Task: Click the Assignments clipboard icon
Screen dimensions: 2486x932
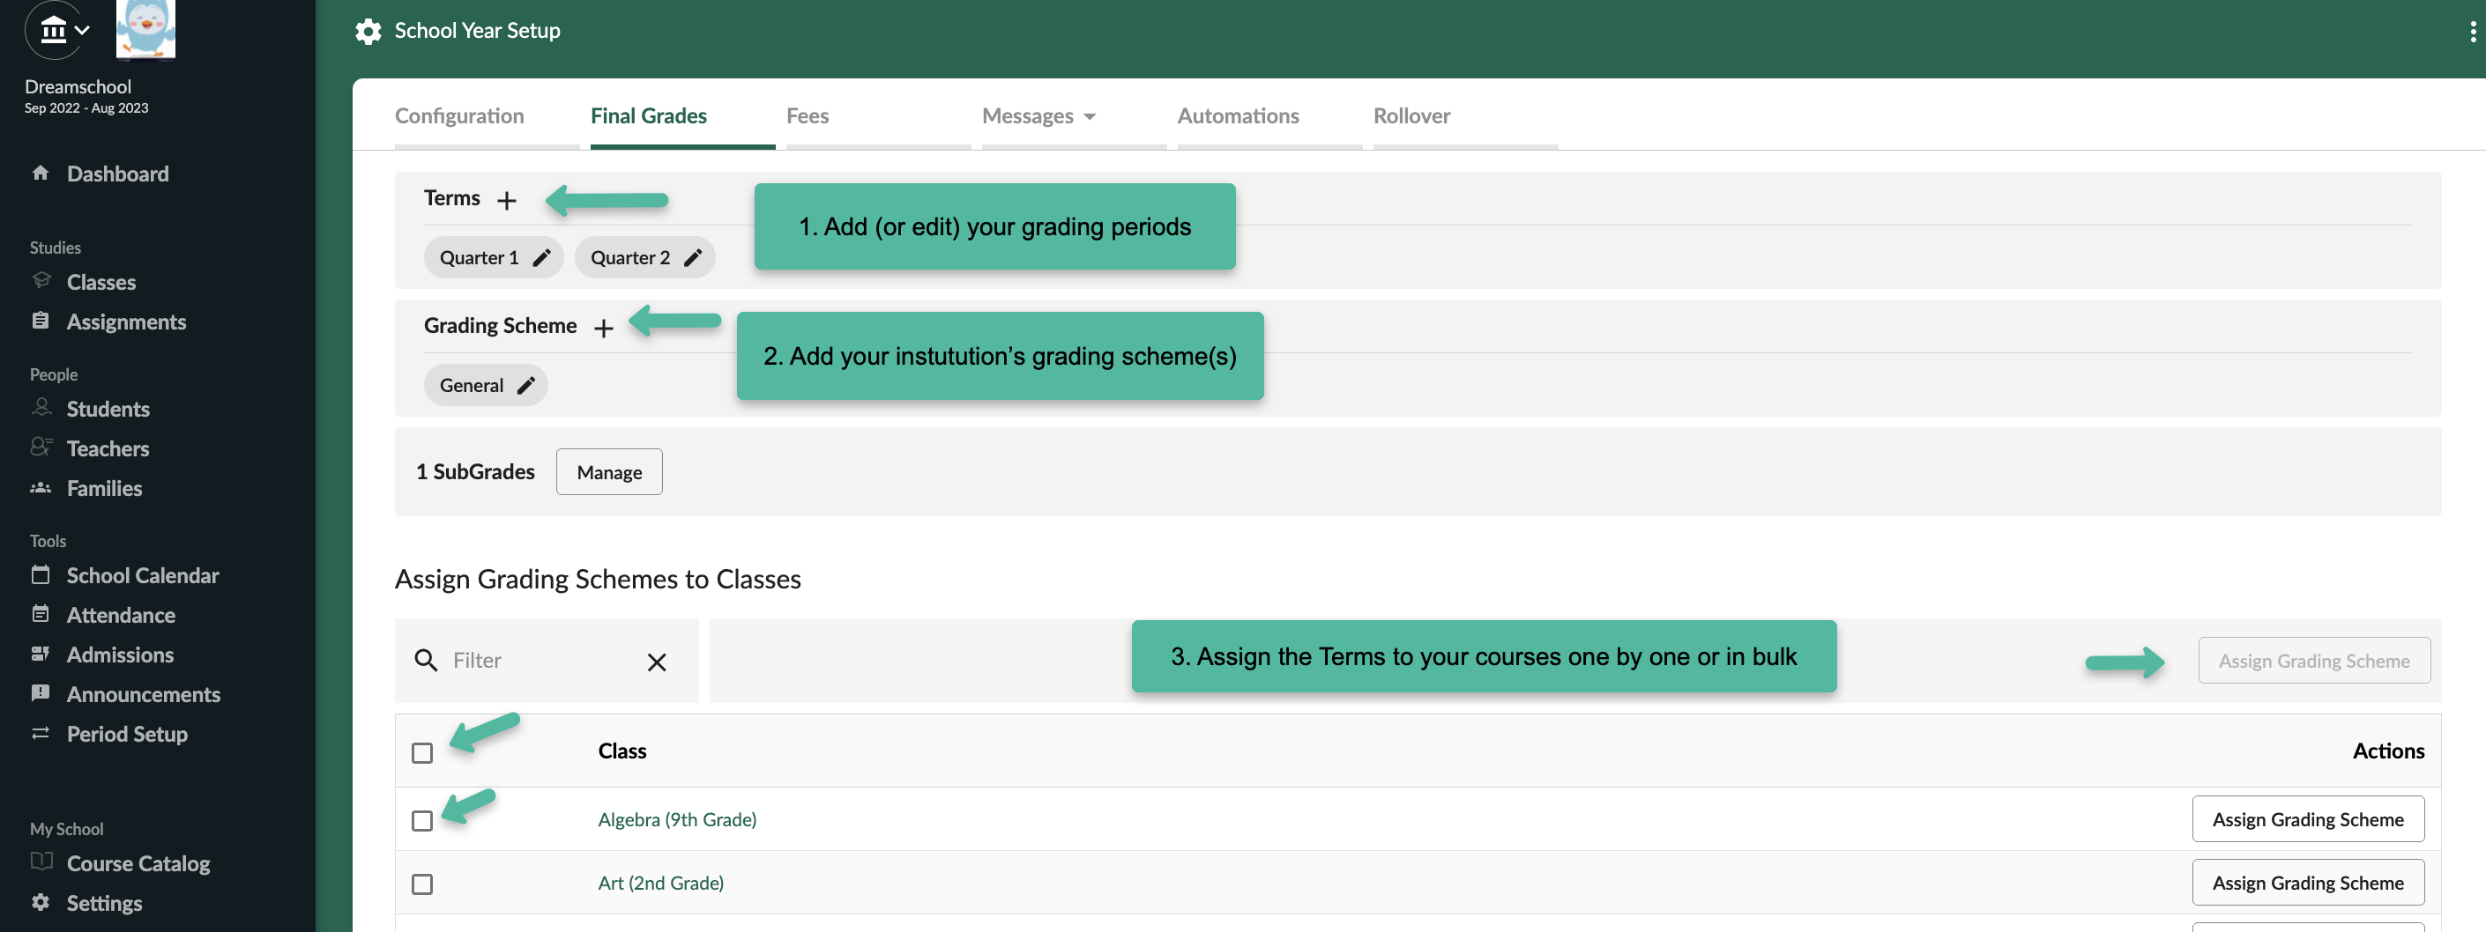Action: point(41,321)
